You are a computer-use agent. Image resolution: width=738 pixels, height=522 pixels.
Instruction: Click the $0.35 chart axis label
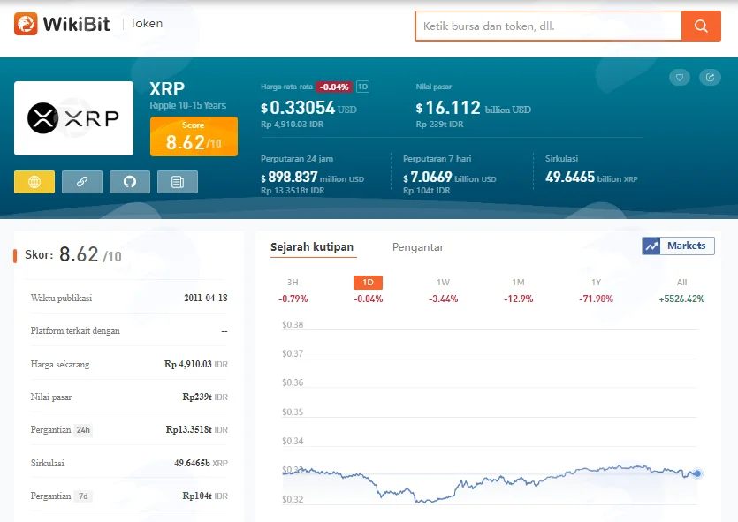(x=293, y=412)
